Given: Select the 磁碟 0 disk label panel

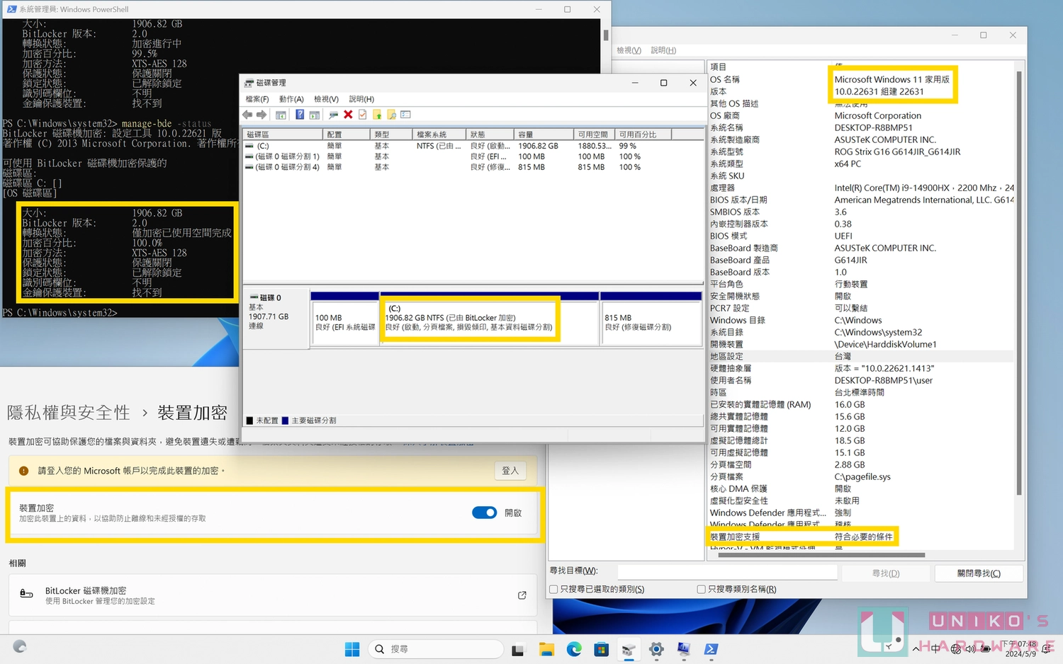Looking at the screenshot, I should [276, 317].
